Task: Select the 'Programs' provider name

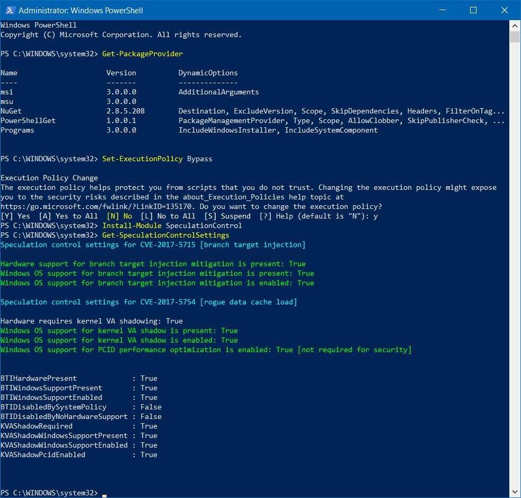Action: (x=17, y=130)
